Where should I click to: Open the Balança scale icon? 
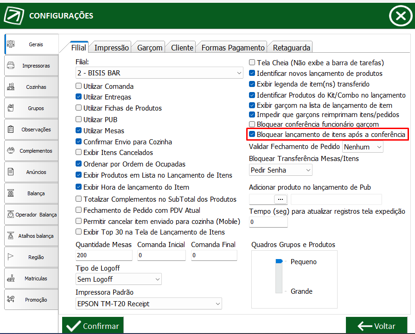11,193
